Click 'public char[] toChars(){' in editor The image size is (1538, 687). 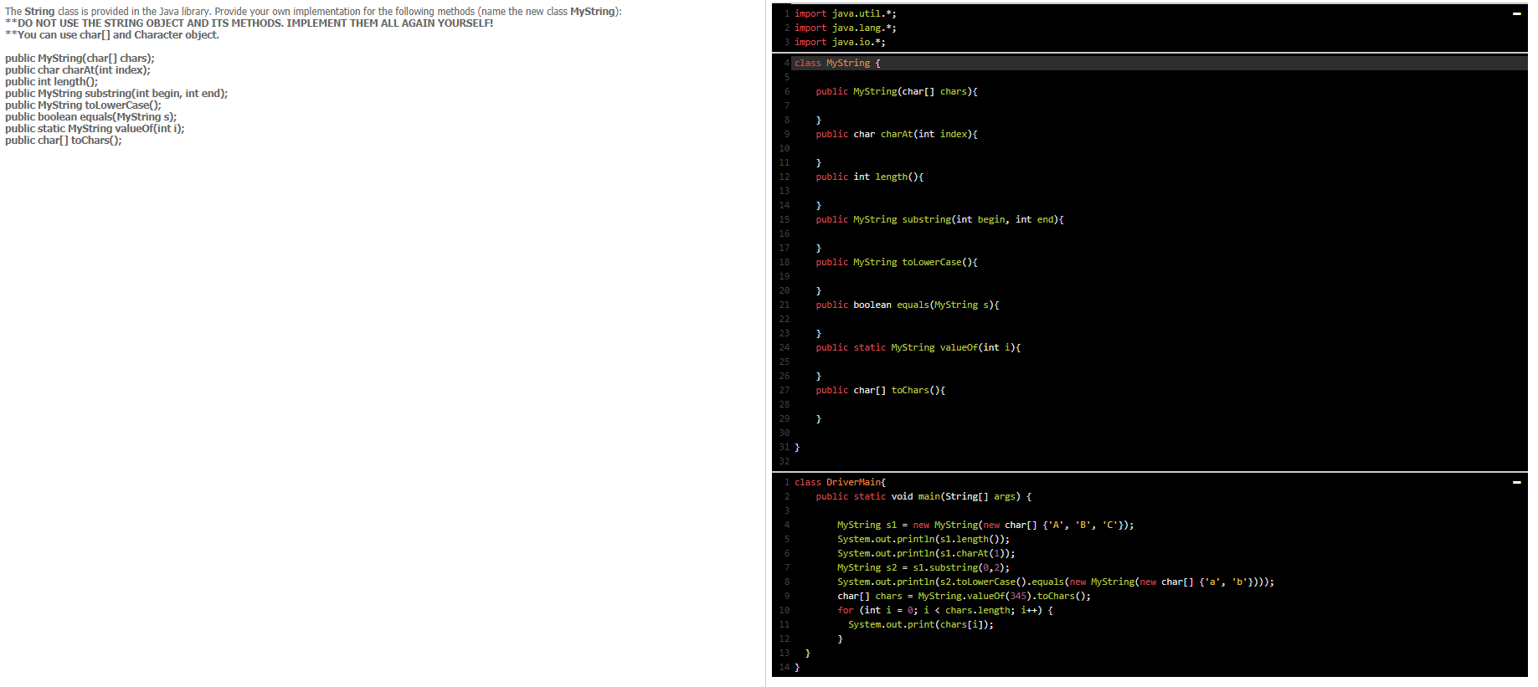coord(881,390)
